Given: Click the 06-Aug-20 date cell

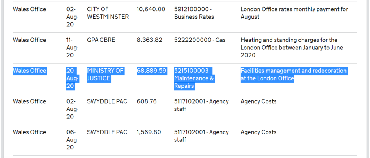Looking at the screenshot, I should pos(70,140).
